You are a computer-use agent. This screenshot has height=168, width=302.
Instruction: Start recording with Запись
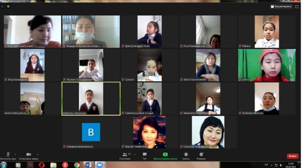186,156
